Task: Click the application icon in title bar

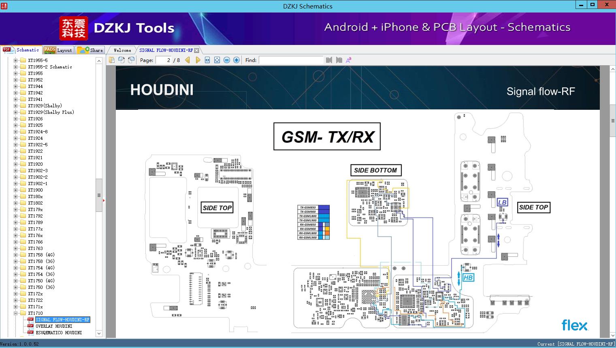Action: [4, 6]
